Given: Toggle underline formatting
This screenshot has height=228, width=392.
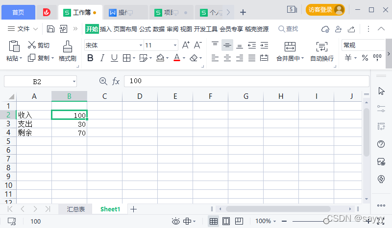Looking at the screenshot, I should click(114, 58).
